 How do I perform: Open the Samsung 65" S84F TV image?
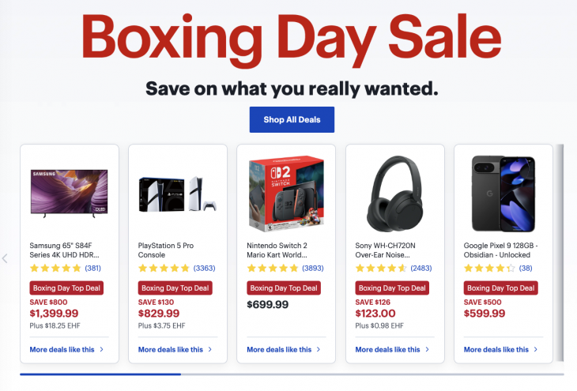coord(69,192)
